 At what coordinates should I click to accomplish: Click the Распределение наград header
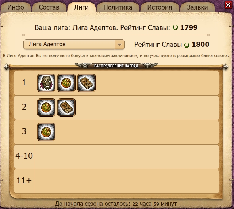[x=116, y=66]
